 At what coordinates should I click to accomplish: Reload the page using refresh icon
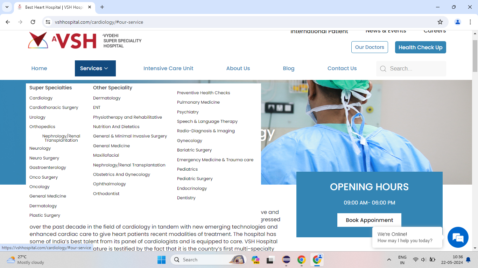click(33, 22)
